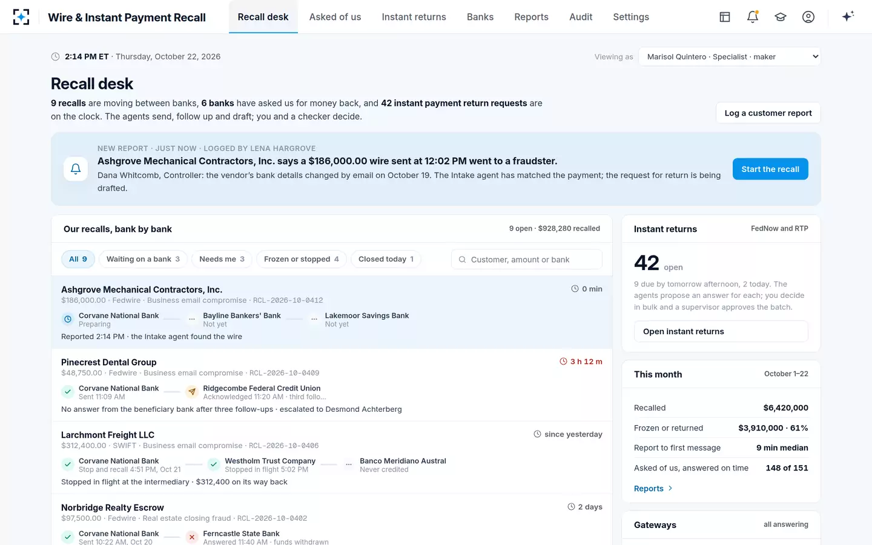Open the sparkle assistant icon
This screenshot has height=545, width=872.
[848, 16]
